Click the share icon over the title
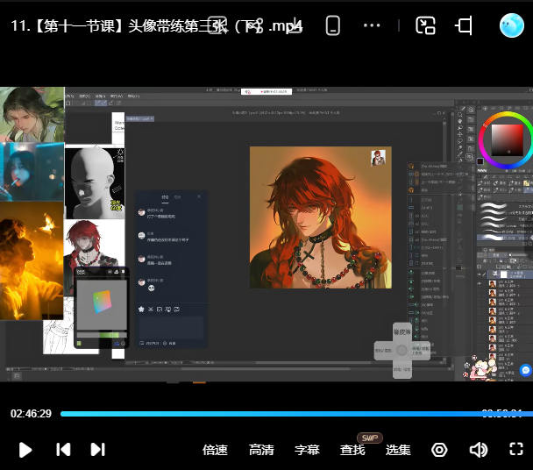 256,25
